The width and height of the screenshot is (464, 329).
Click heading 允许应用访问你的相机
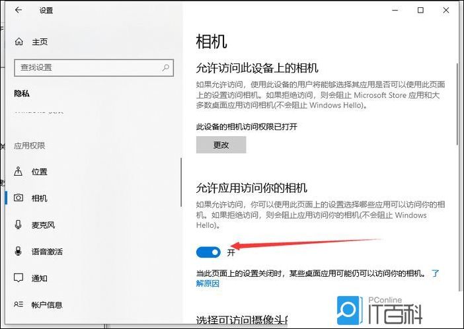pos(252,188)
